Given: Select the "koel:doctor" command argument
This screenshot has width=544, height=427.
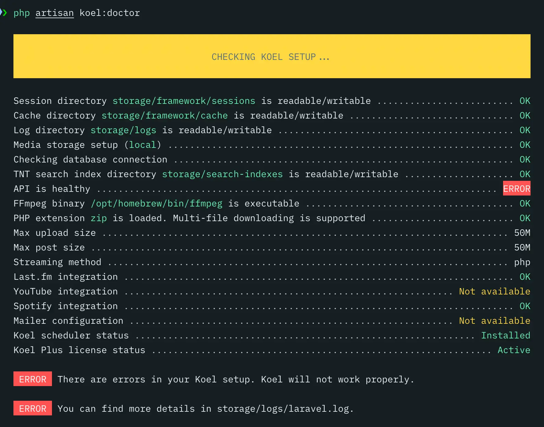Looking at the screenshot, I should click(x=109, y=13).
